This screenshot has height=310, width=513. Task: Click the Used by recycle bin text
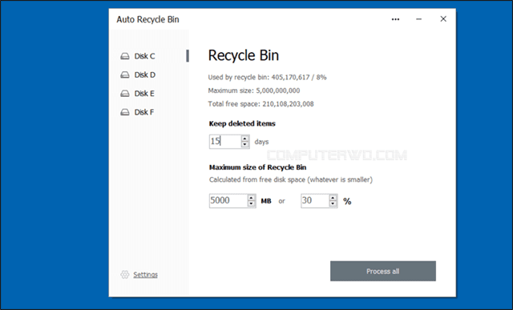(267, 78)
